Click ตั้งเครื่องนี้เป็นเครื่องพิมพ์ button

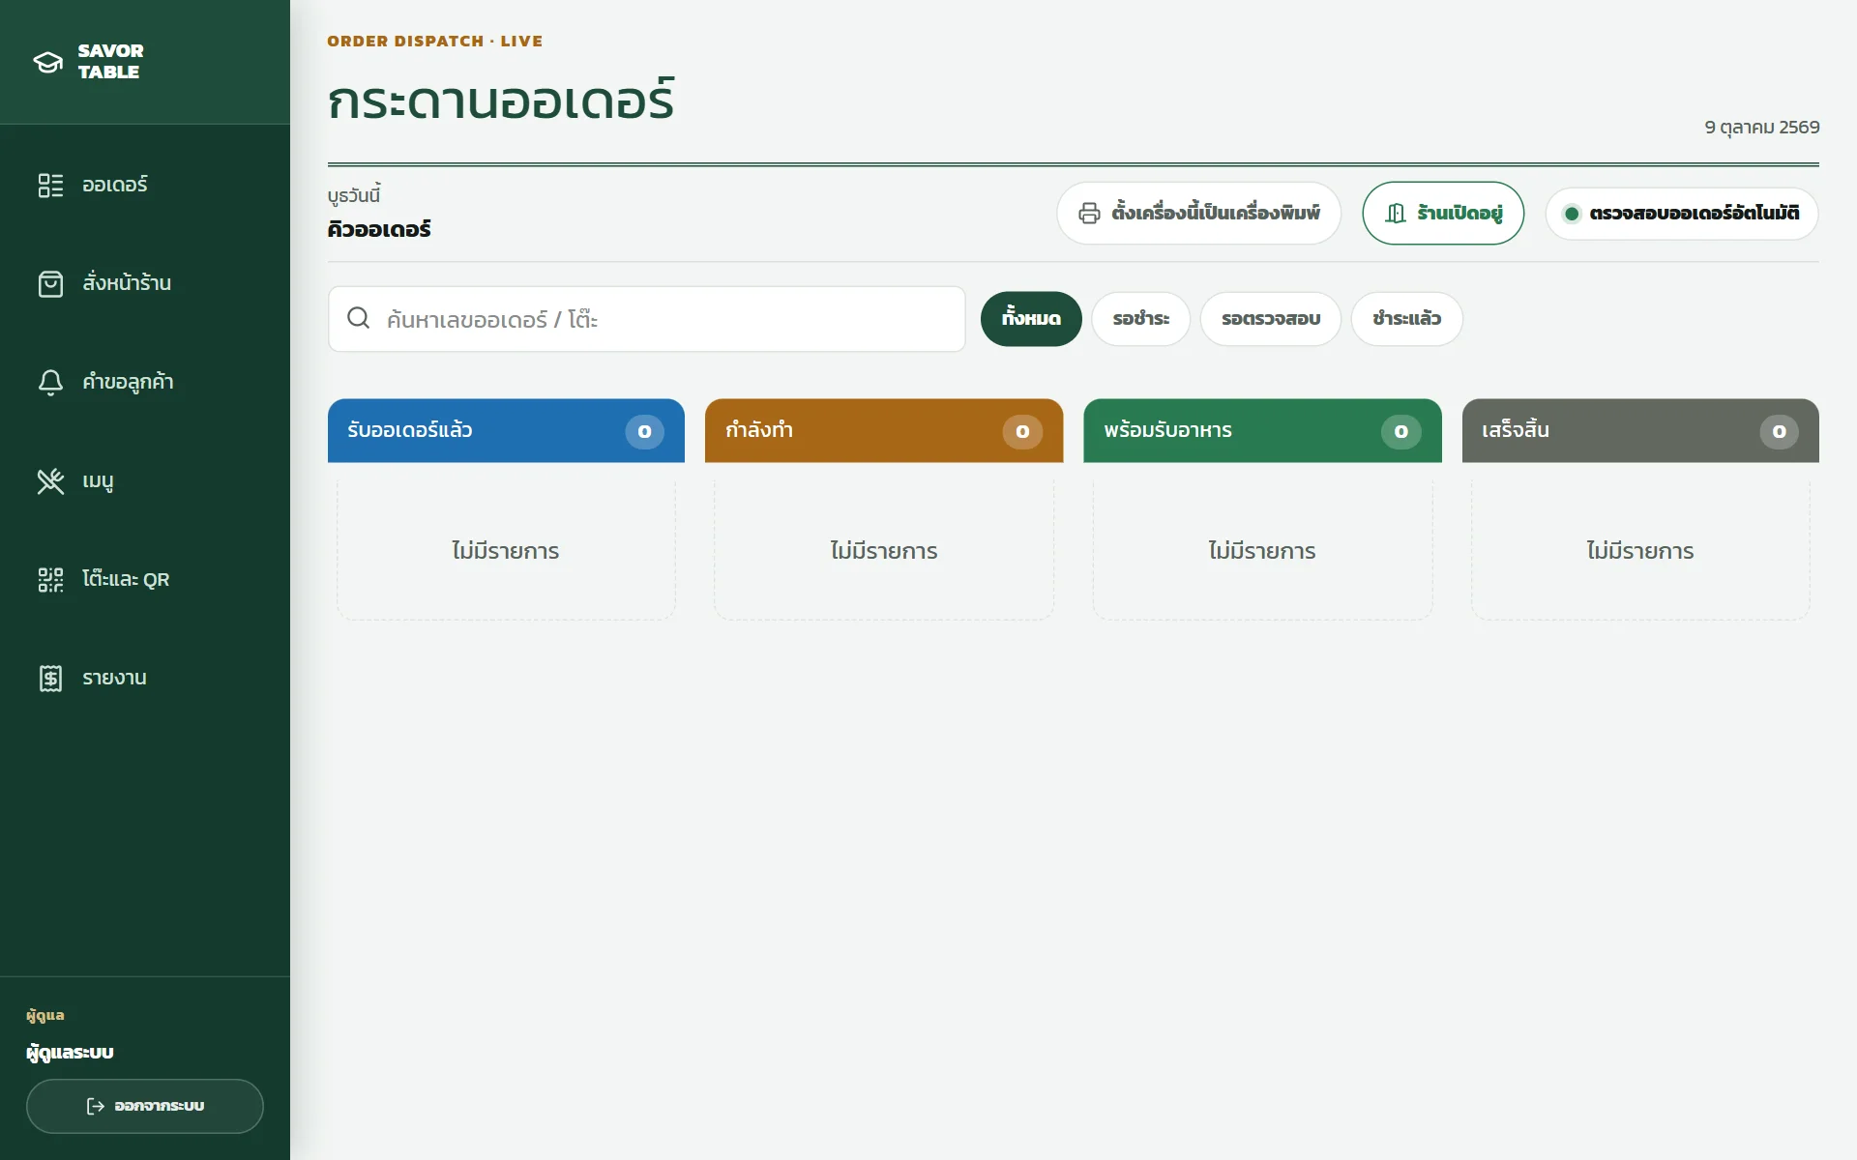(x=1198, y=213)
